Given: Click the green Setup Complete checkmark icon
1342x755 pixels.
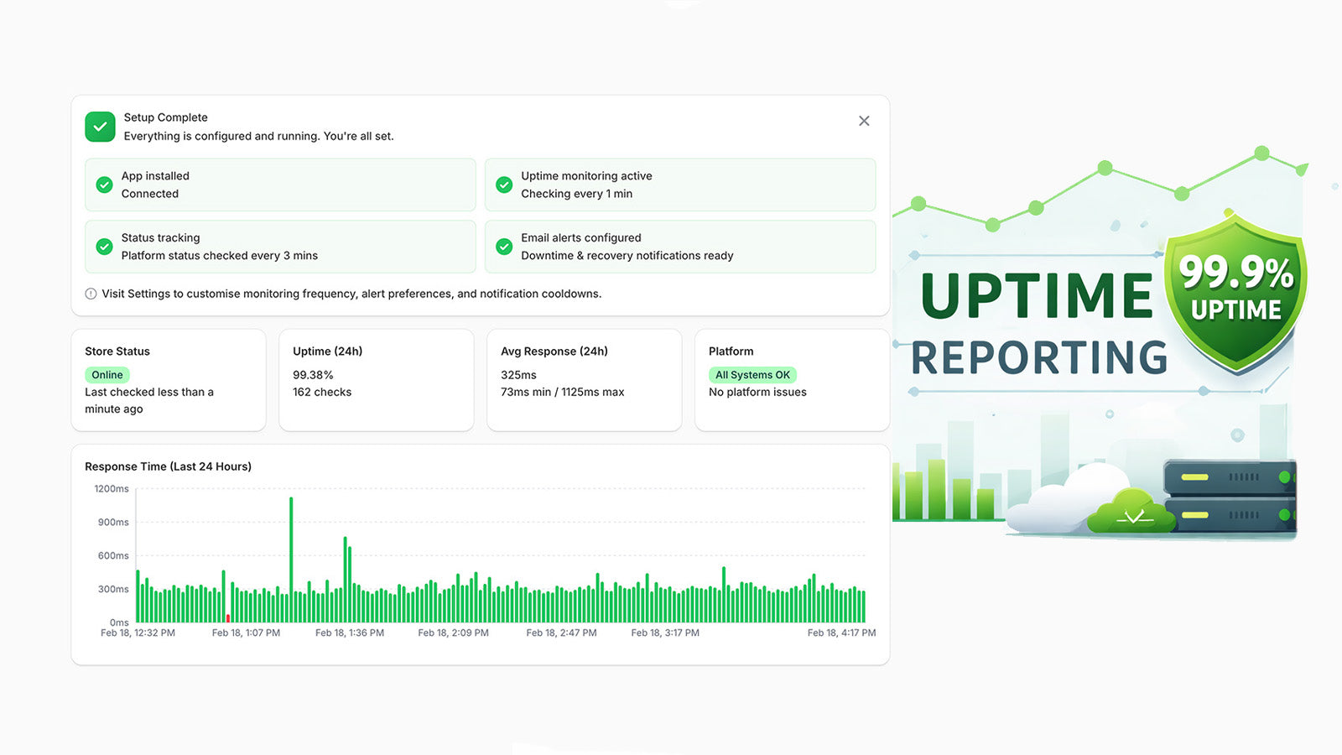Looking at the screenshot, I should 100,127.
